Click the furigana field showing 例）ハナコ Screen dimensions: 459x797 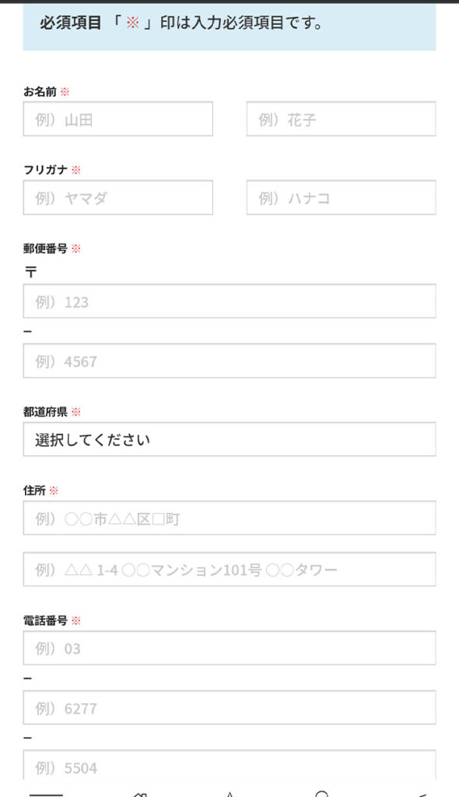point(340,198)
